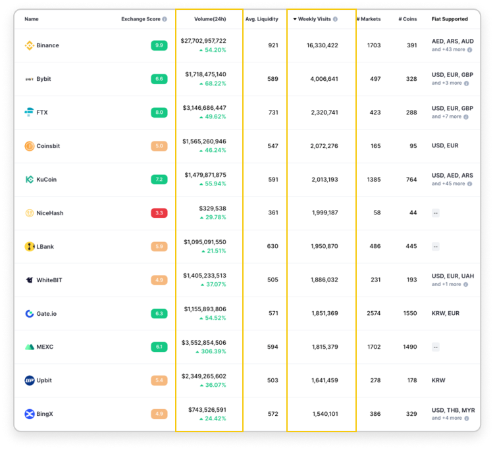Open the NiceHash exchange link
Image resolution: width=495 pixels, height=450 pixels.
tap(50, 213)
